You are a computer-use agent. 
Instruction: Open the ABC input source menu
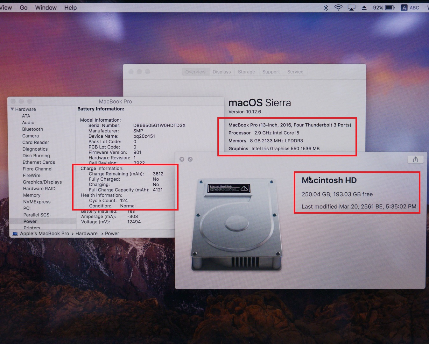tap(410, 8)
